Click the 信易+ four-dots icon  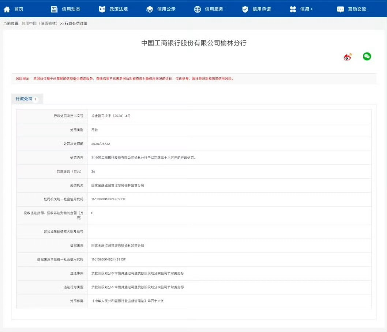pos(293,9)
